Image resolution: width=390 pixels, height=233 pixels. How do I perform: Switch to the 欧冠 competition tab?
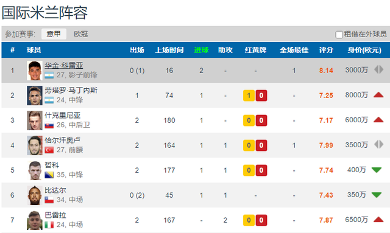(81, 34)
